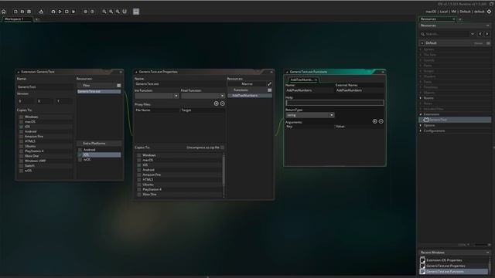This screenshot has height=278, width=495.
Task: Enable Switch in Extension Copies To list
Action: (22, 165)
